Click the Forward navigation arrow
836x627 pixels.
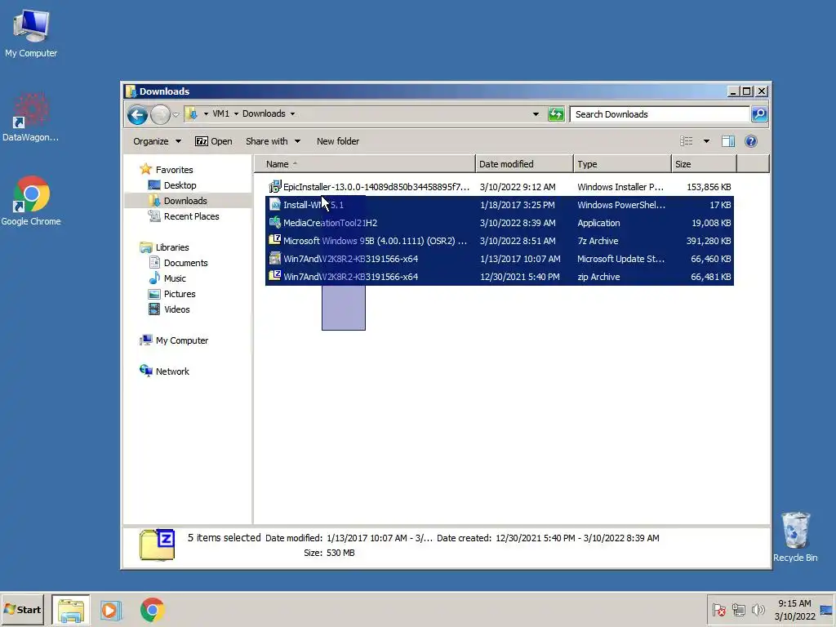[160, 114]
